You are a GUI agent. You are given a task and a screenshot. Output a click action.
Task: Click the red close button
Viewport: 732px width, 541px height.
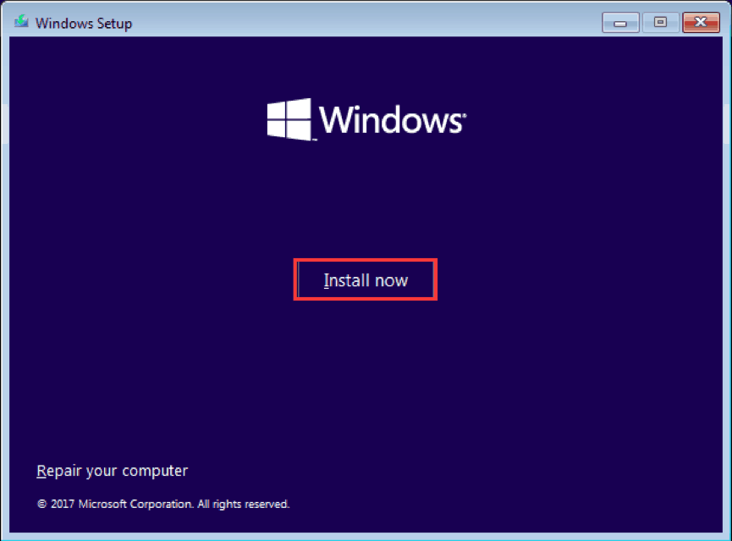pos(701,23)
